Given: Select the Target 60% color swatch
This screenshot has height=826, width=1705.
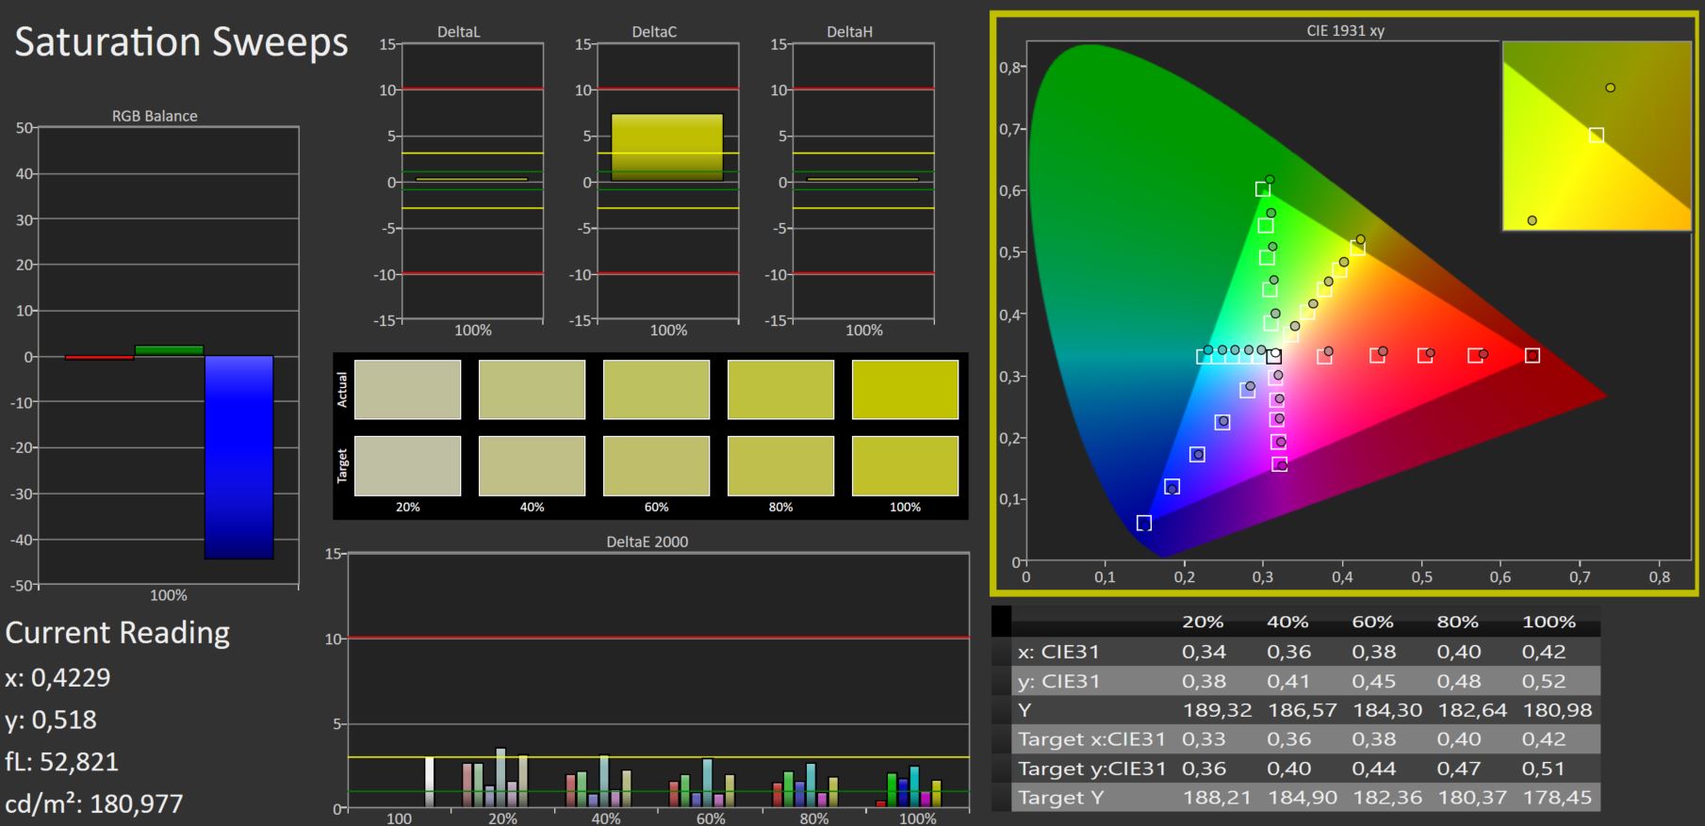Looking at the screenshot, I should coord(656,465).
